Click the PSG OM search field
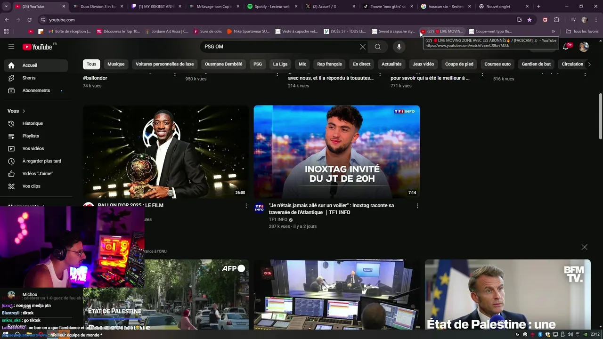 pos(280,47)
